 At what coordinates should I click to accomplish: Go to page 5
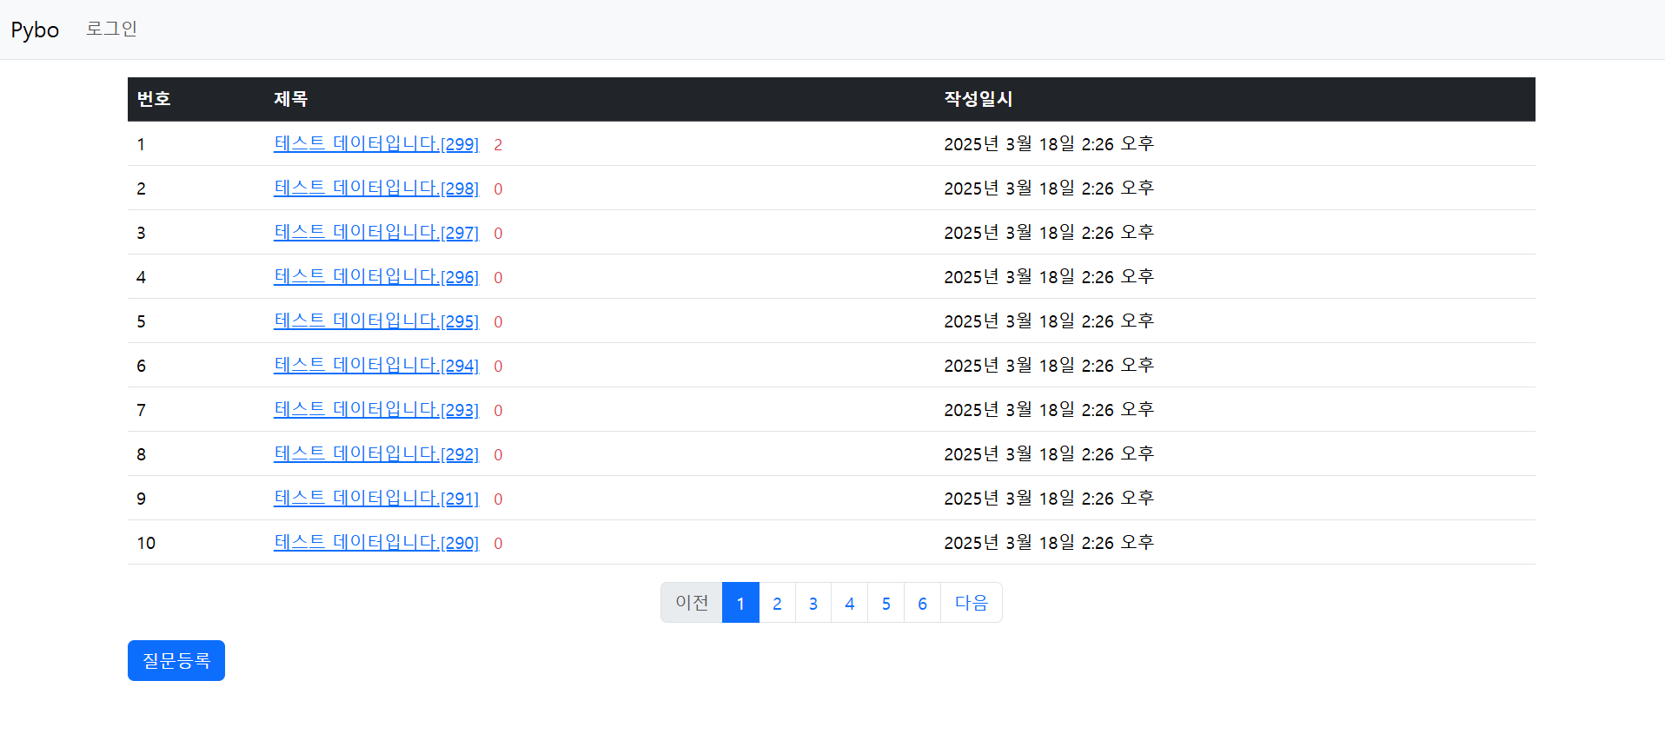coord(886,603)
